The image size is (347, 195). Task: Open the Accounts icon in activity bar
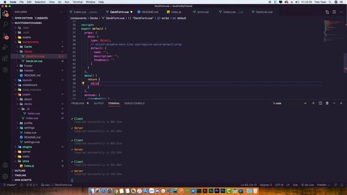click(x=5, y=165)
